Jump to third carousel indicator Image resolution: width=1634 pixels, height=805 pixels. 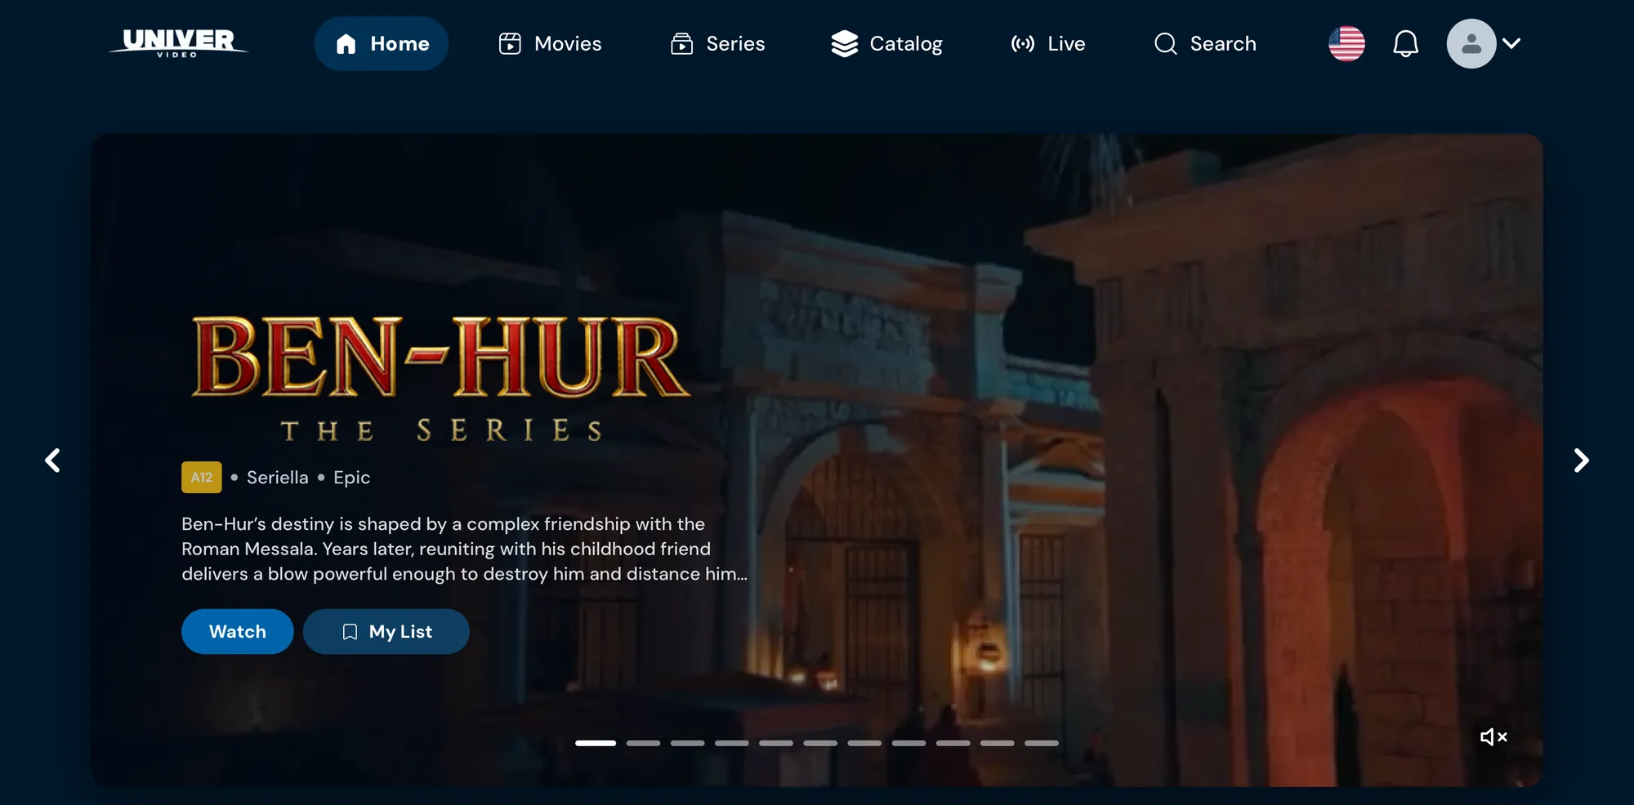pos(688,743)
